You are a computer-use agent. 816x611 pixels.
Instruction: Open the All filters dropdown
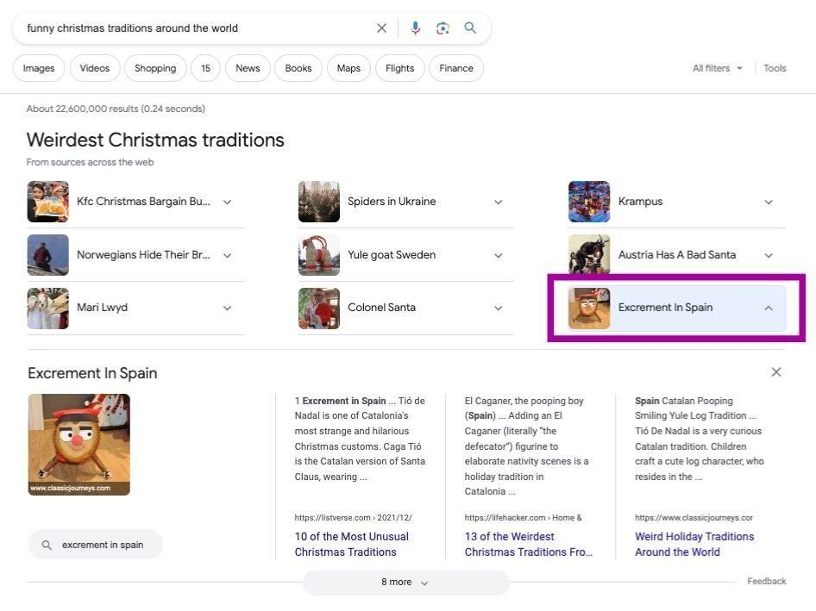coord(717,67)
